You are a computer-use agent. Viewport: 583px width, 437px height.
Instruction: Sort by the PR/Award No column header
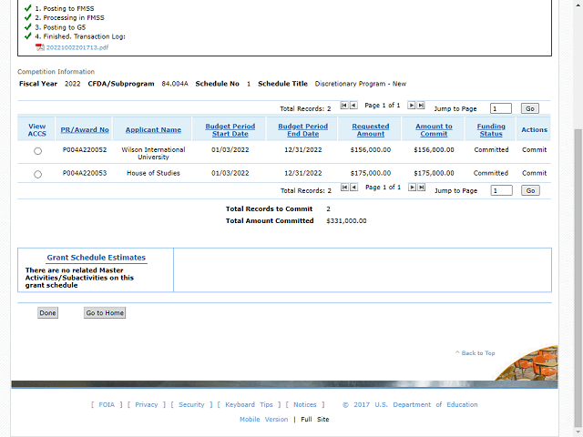coord(85,130)
